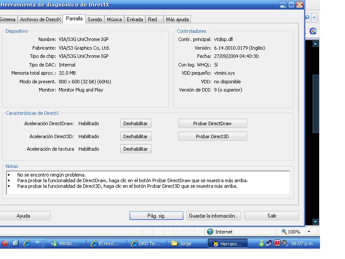Click the Probar Direct3D button

click(212, 136)
